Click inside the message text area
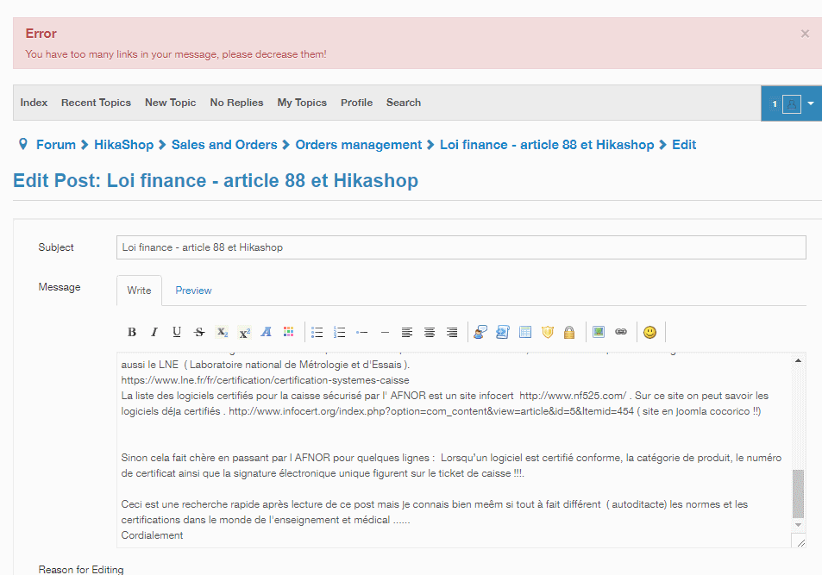Screen dimensions: 822x575 pyautogui.click(x=454, y=450)
